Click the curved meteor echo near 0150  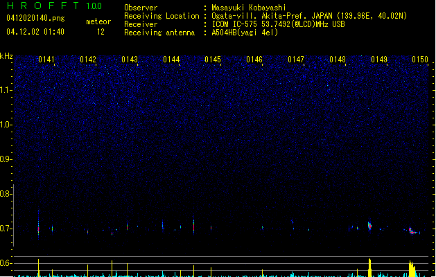click(412, 231)
